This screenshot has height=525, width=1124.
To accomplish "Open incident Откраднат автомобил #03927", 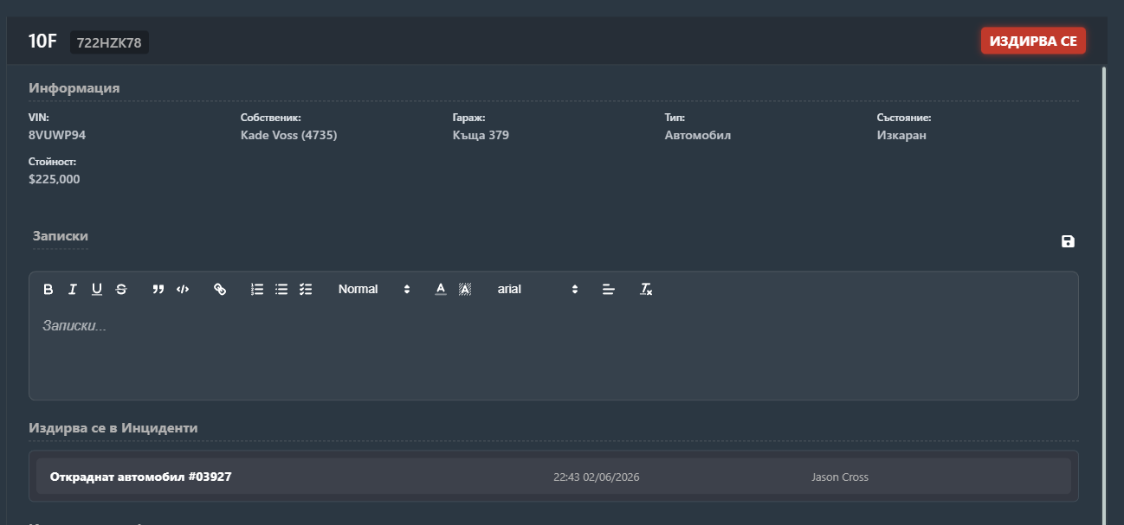I will click(x=553, y=477).
